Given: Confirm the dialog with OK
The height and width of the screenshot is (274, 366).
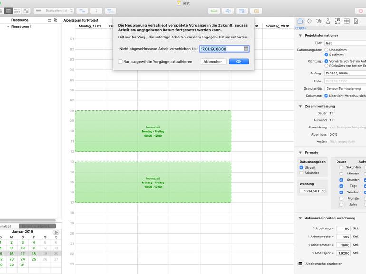Looking at the screenshot, I should (x=239, y=62).
